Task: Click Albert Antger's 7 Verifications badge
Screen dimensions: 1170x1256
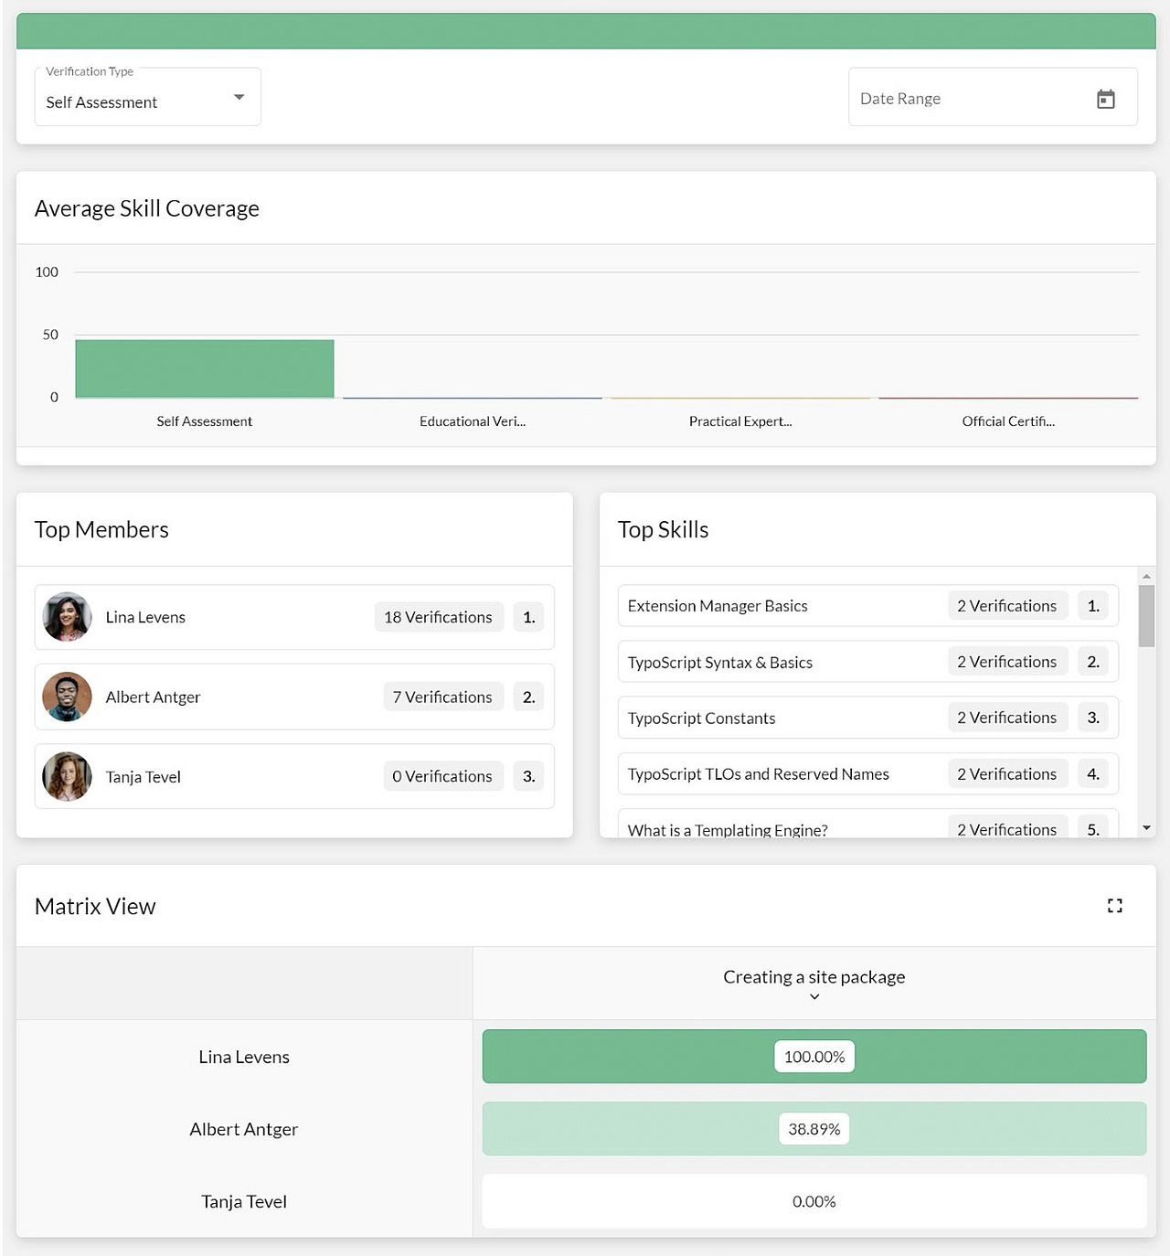Action: [x=442, y=697]
